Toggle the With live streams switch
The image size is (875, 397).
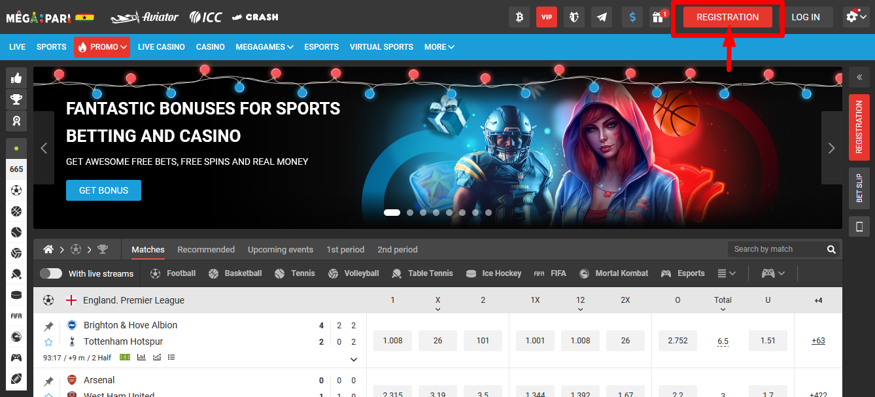[51, 273]
